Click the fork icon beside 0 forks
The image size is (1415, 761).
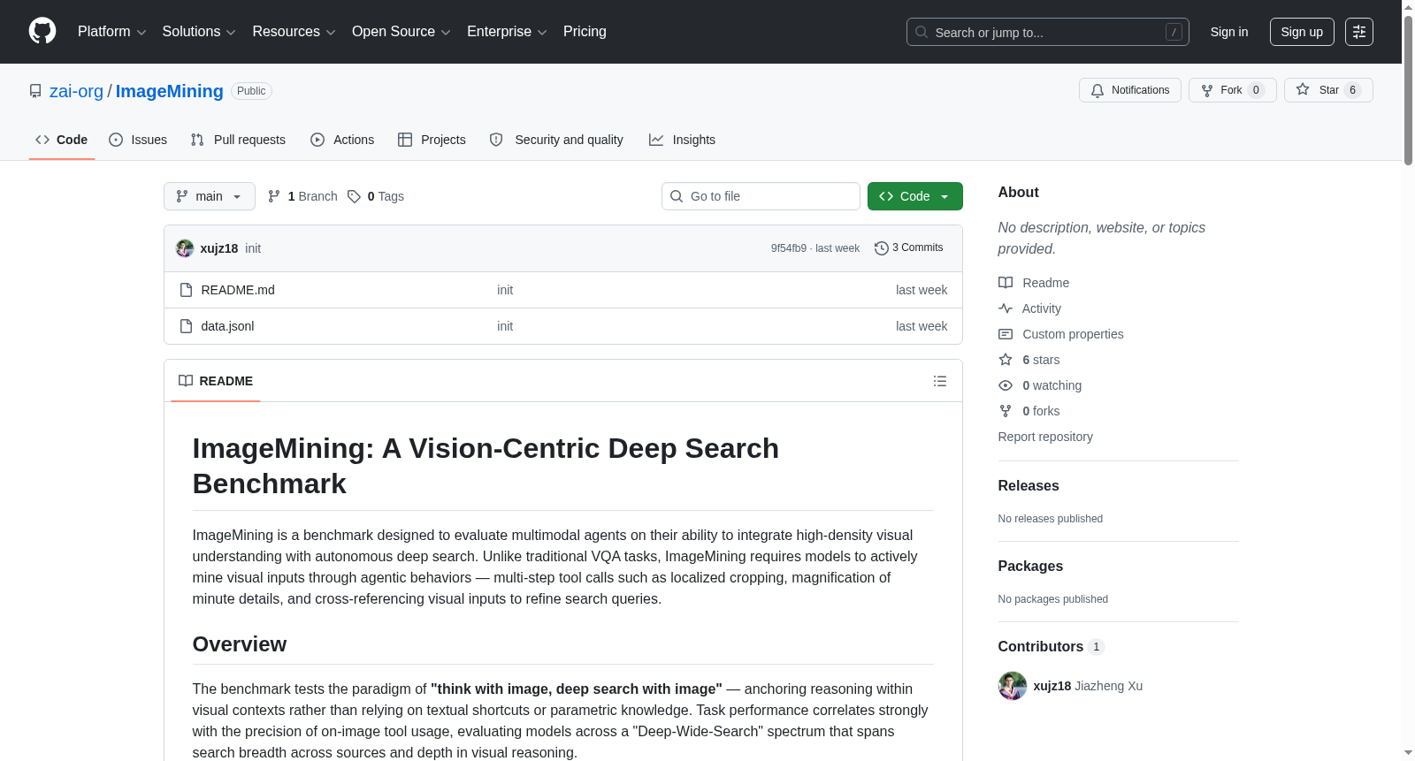coord(1006,411)
